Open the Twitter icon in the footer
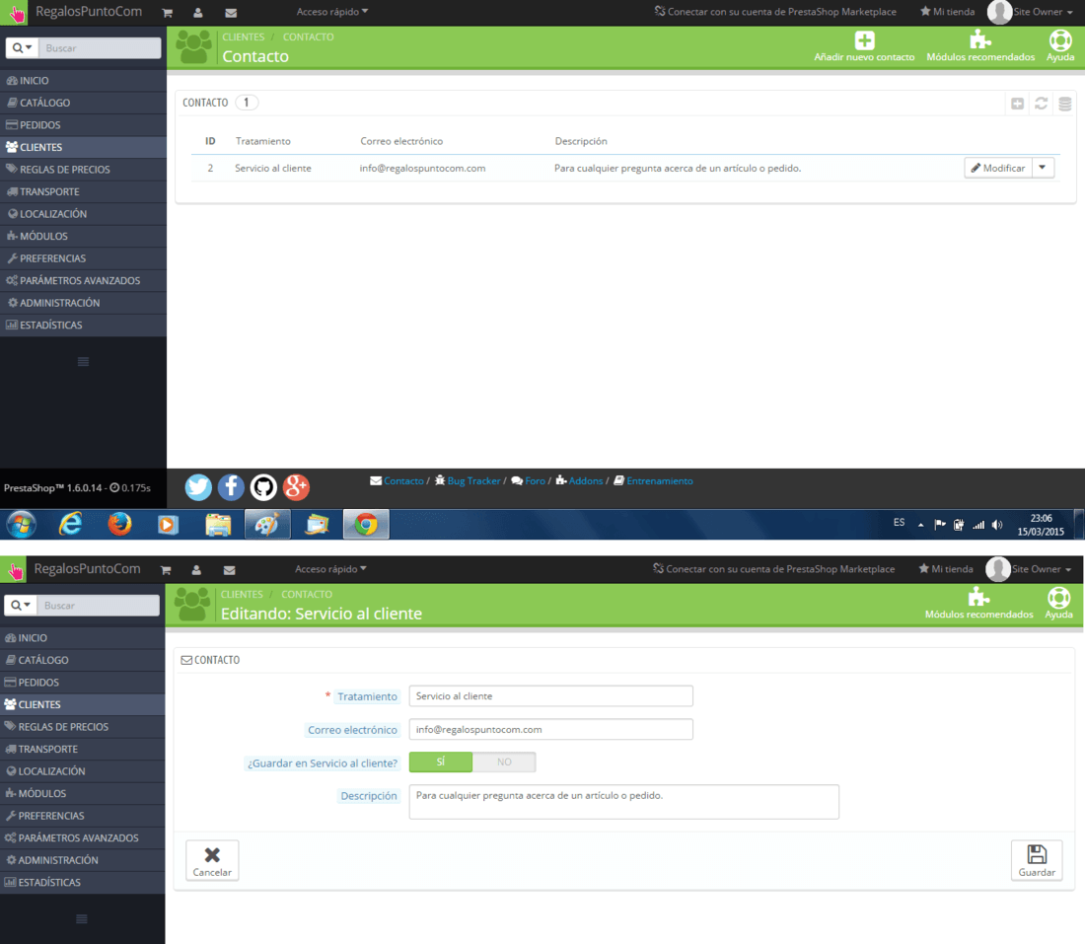1085x944 pixels. 198,487
